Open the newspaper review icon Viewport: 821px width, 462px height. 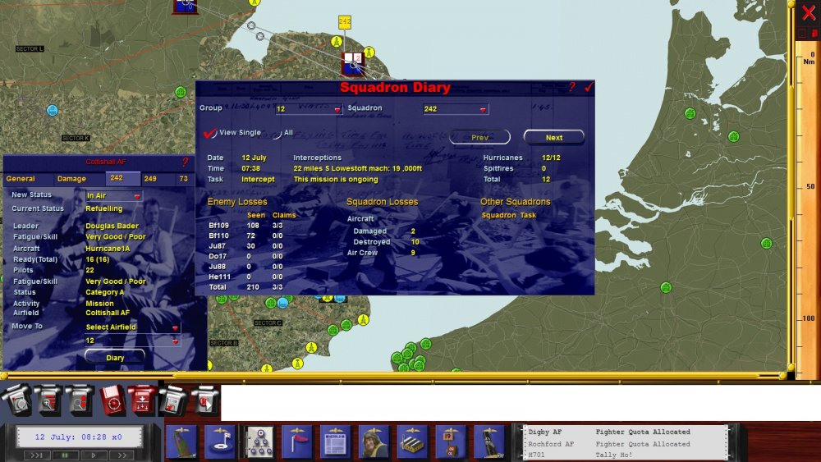pyautogui.click(x=335, y=442)
